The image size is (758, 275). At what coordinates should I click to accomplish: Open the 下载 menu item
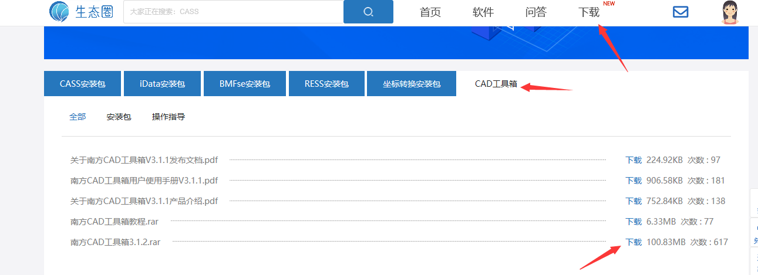(x=589, y=12)
